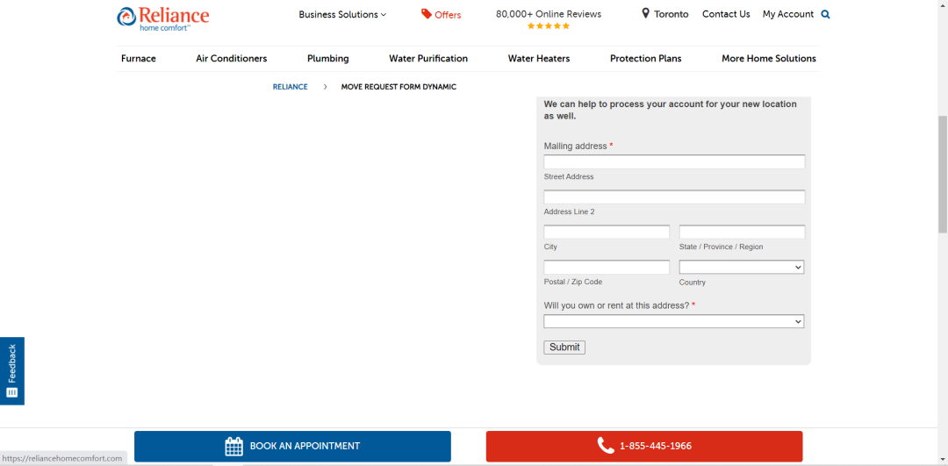Open the own or rent dropdown
The image size is (948, 466).
[x=674, y=321]
